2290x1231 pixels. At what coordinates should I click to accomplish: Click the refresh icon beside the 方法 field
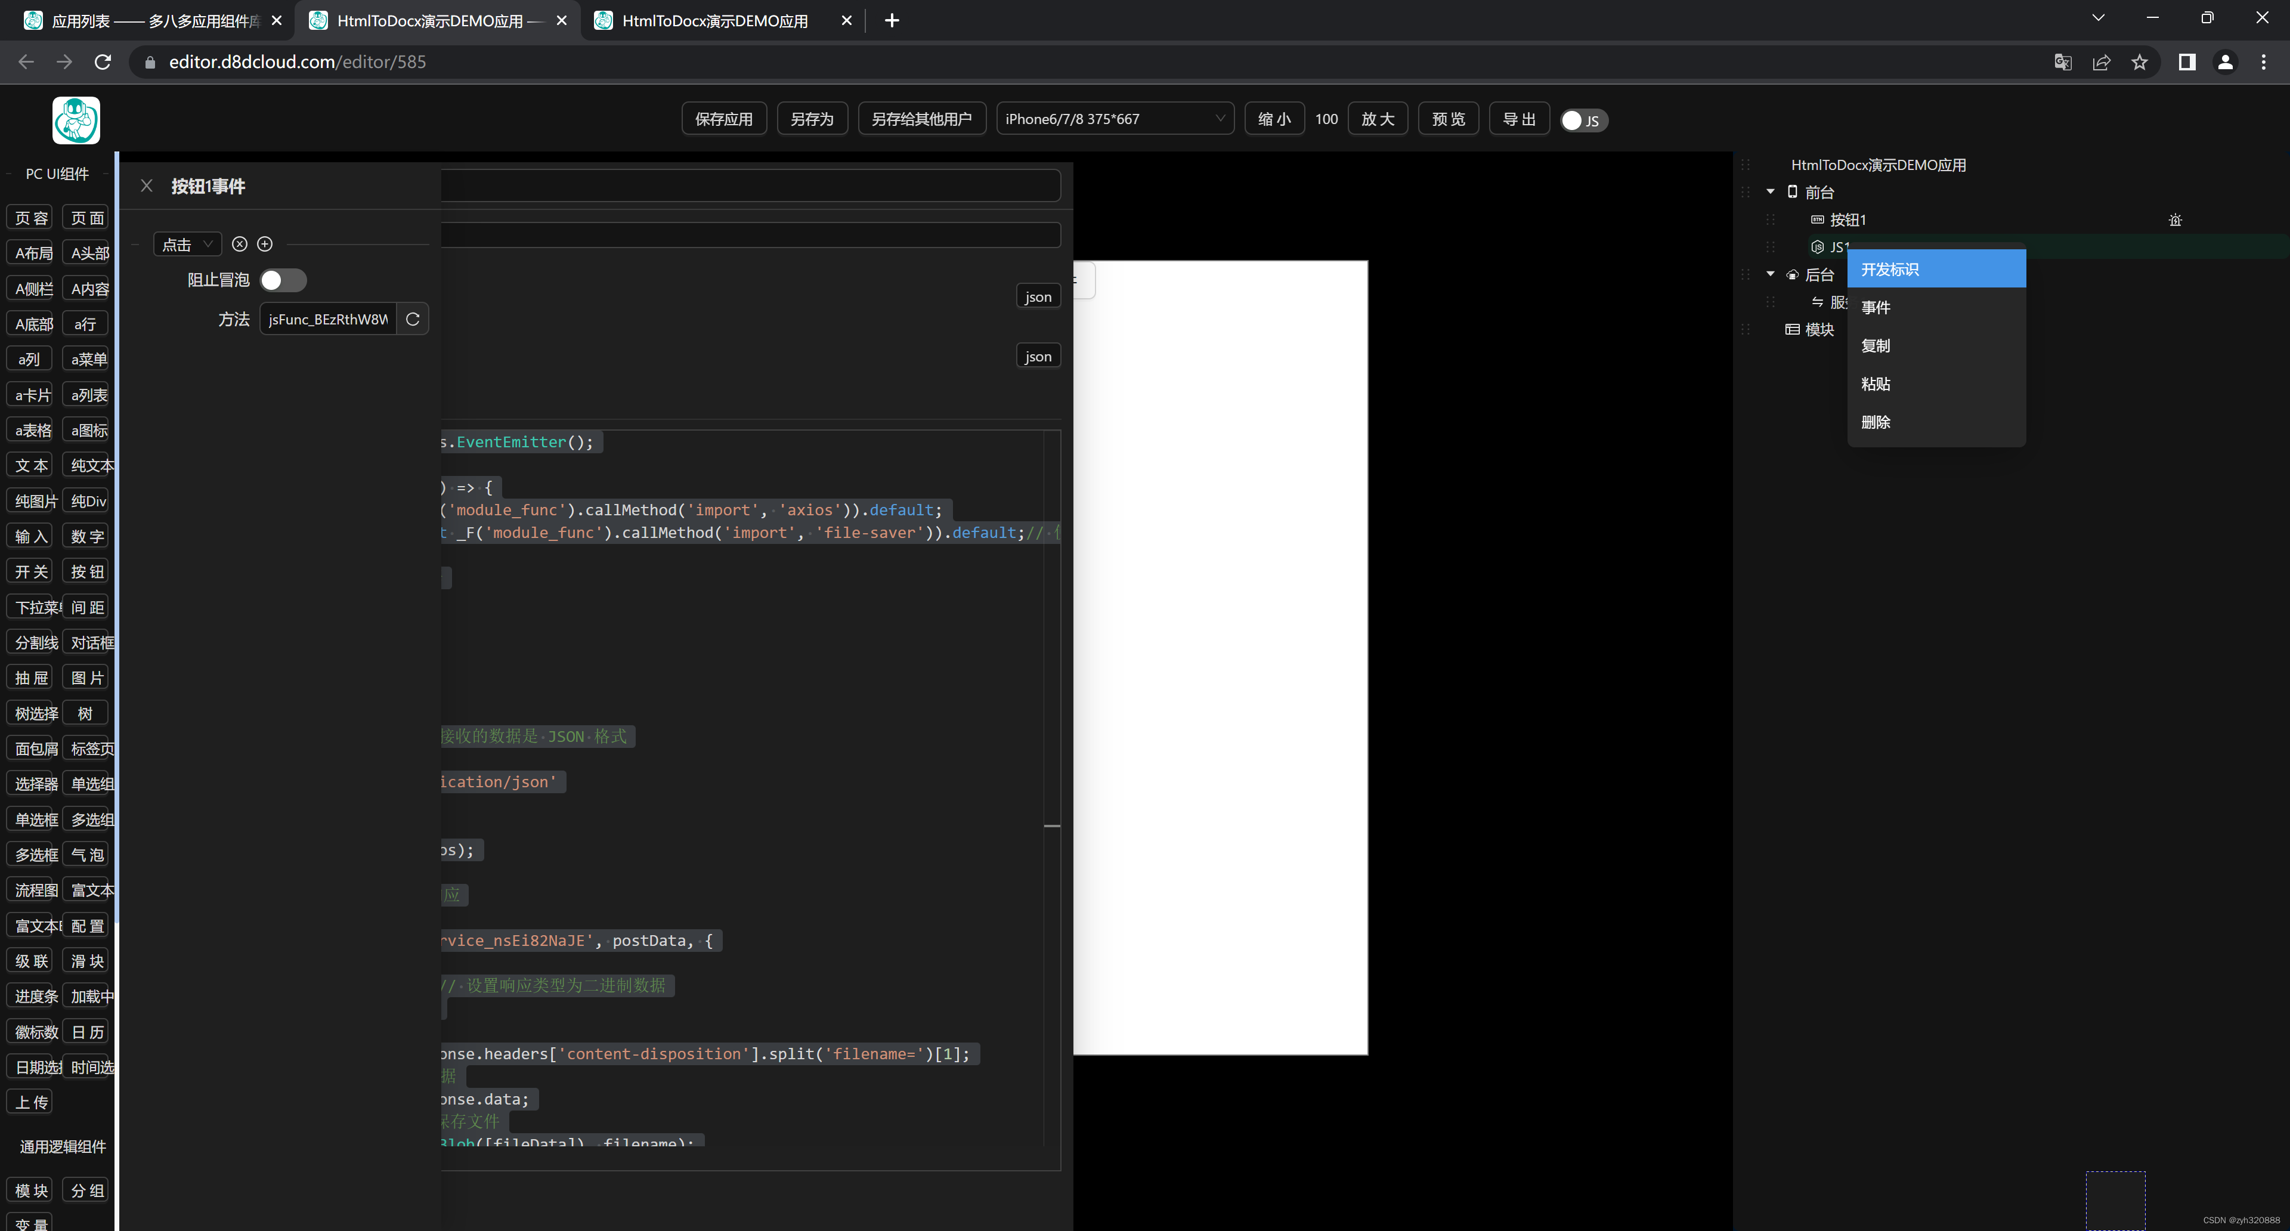point(413,318)
